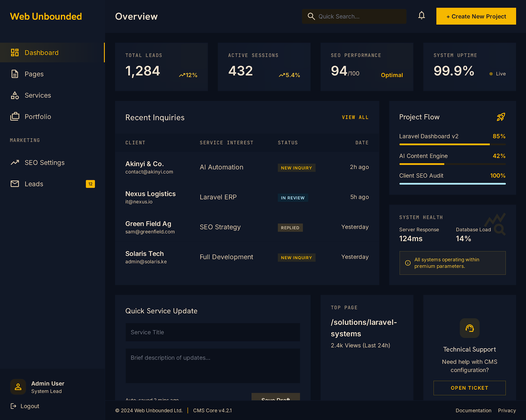
Task: Click the AI Automation service interest
Action: 221,167
